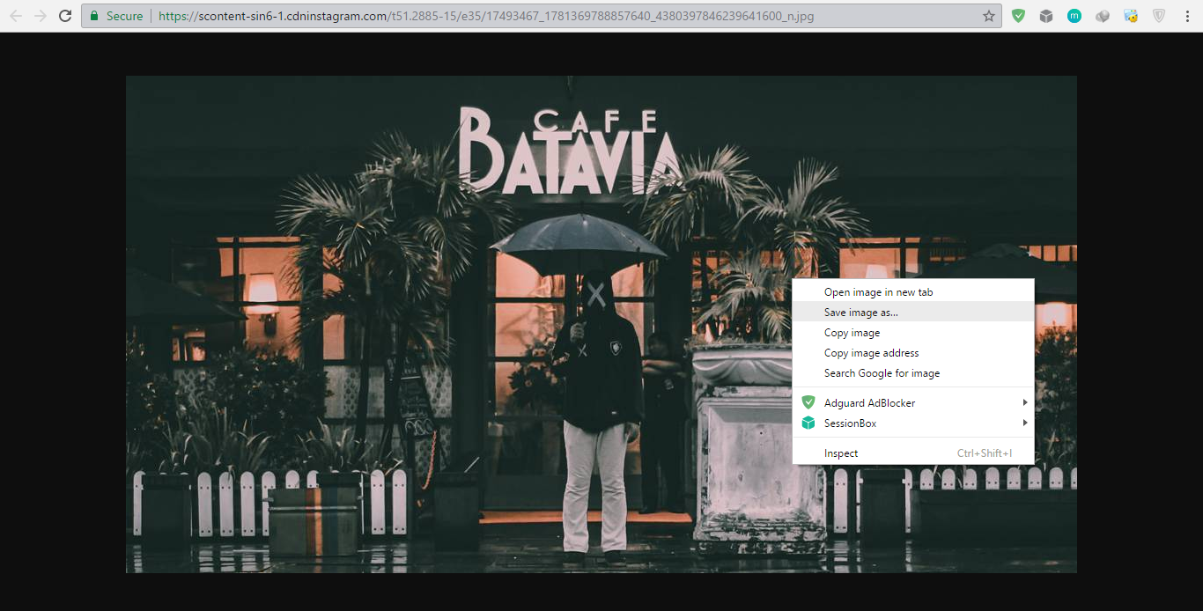Click the SessionBox cube icon in context menu
Viewport: 1203px width, 611px height.
click(808, 423)
